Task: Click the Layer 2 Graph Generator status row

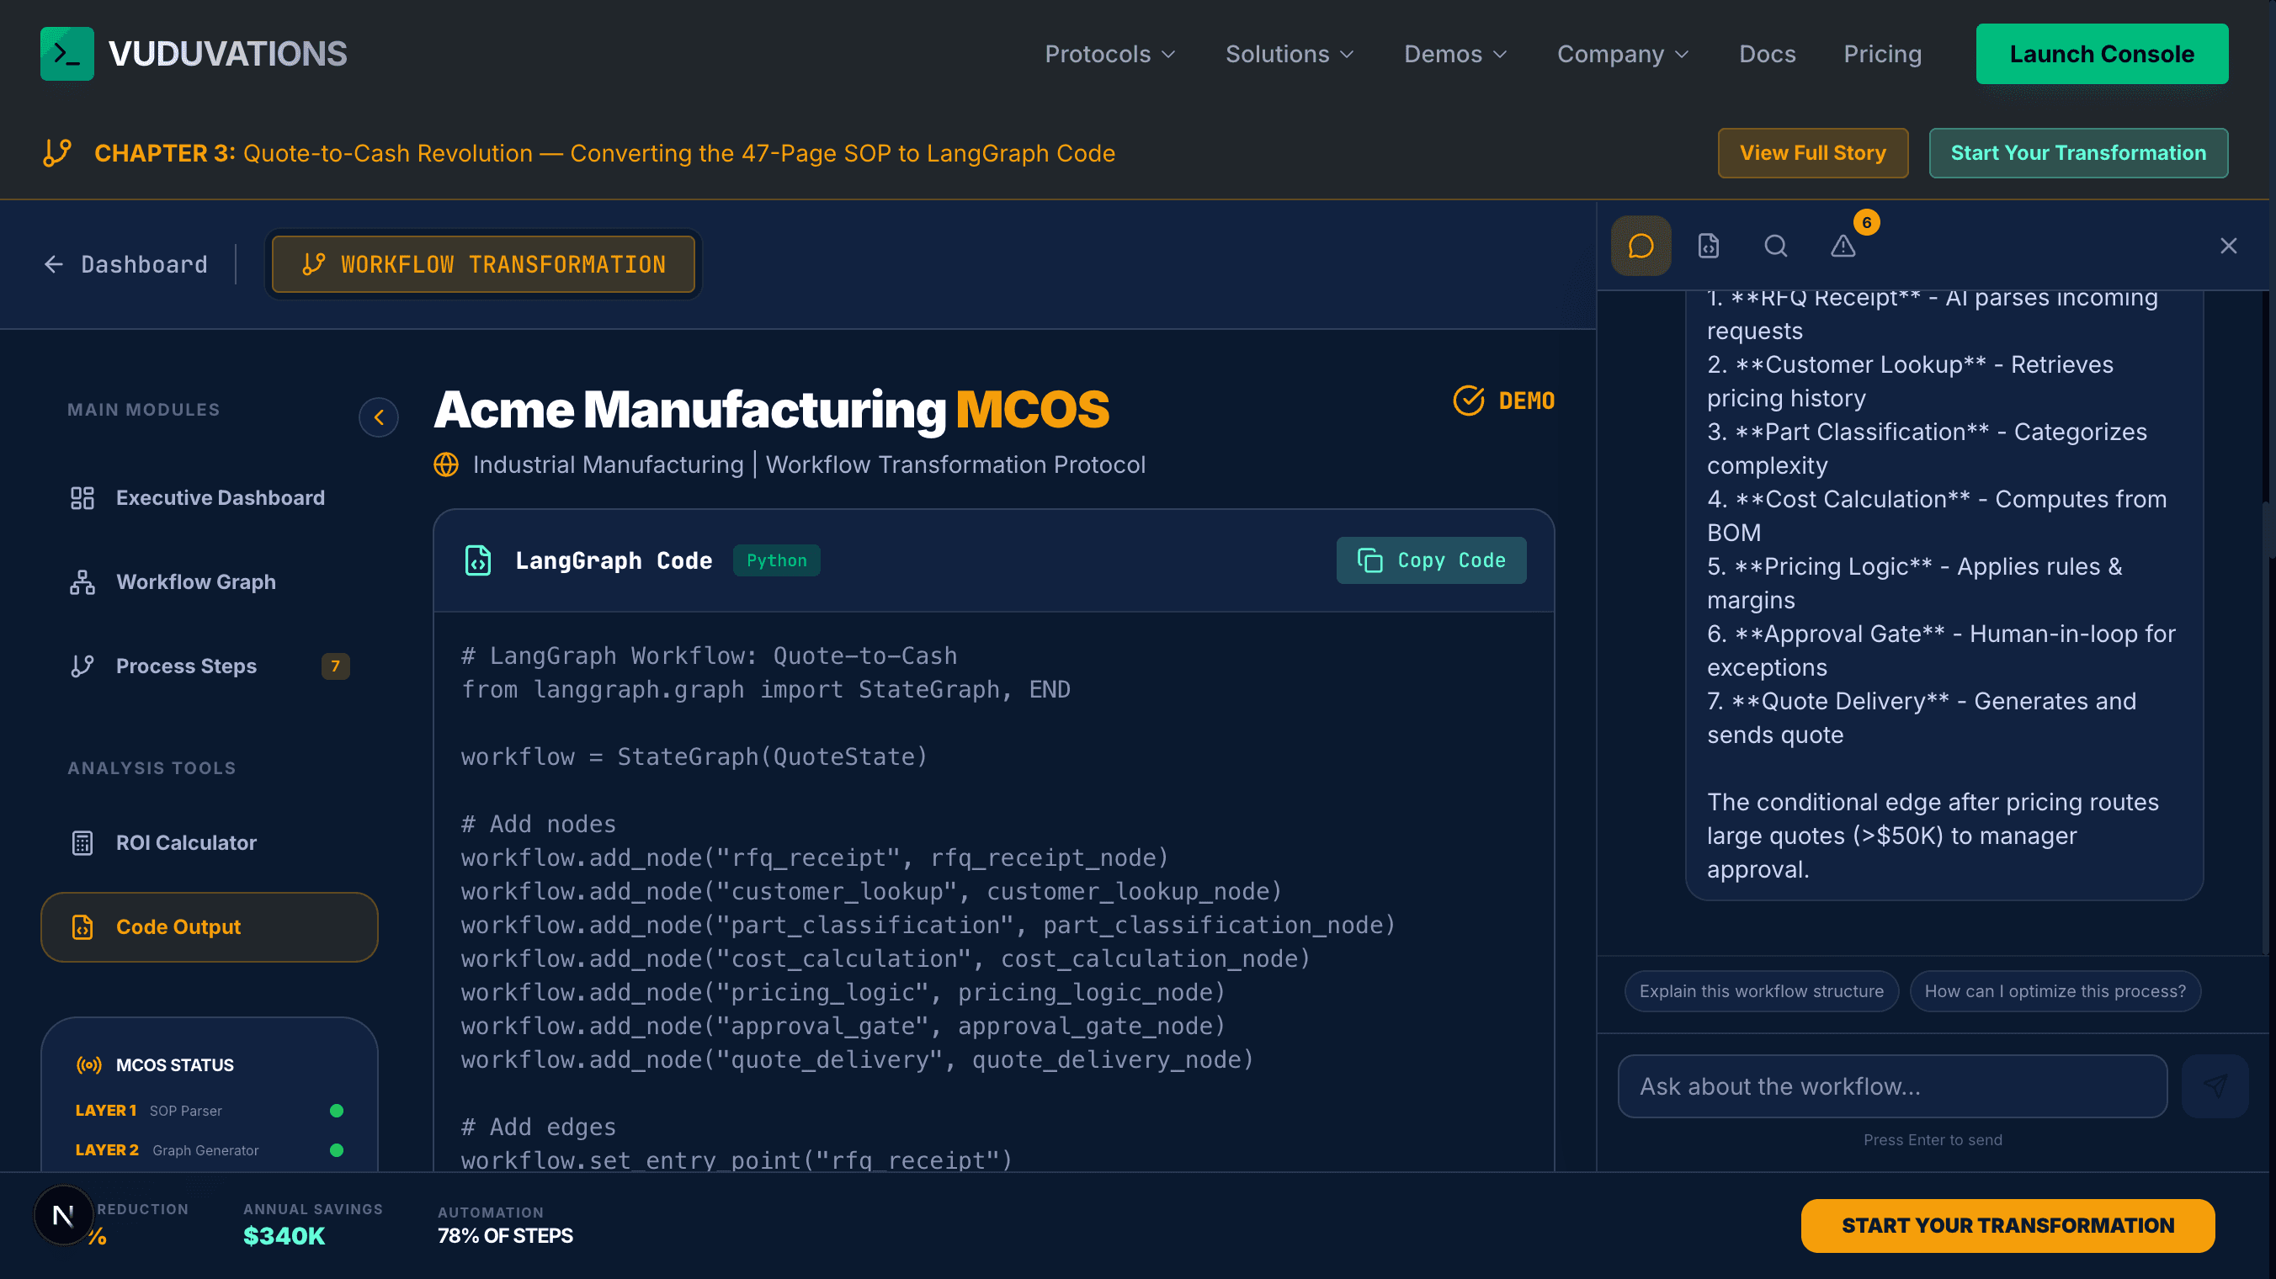Action: (210, 1150)
